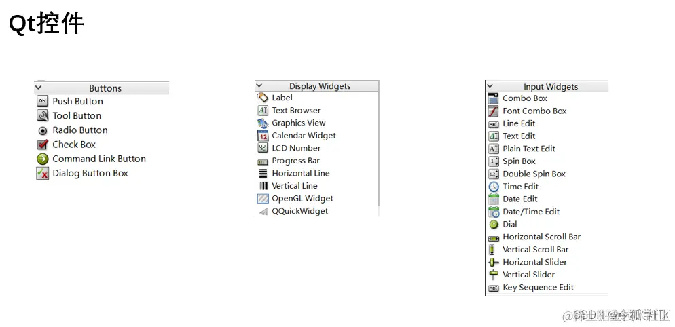Click the Vertical Line icon
The width and height of the screenshot is (675, 327).
[x=263, y=186]
